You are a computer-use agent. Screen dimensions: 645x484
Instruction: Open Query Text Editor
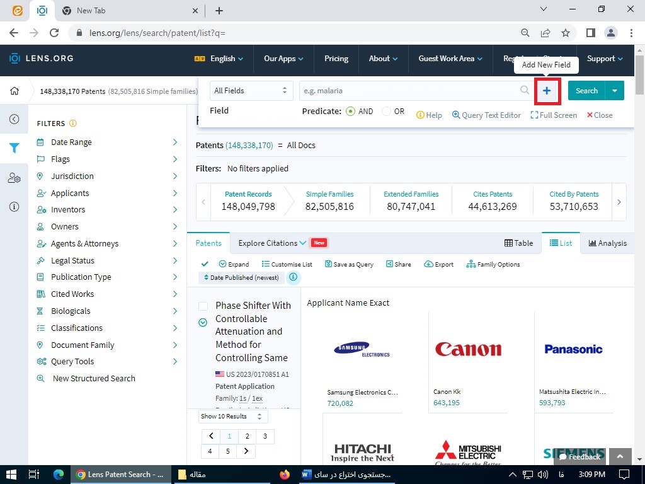[486, 115]
